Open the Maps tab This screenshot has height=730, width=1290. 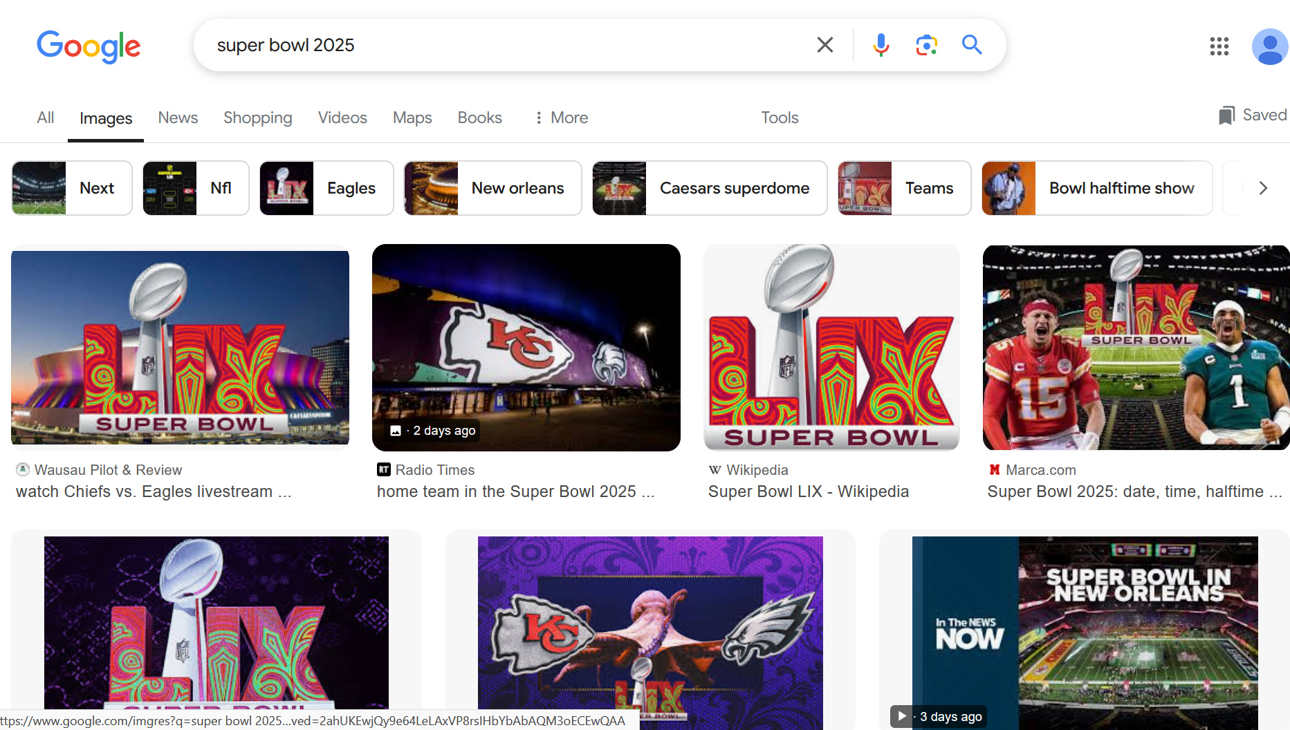point(412,118)
